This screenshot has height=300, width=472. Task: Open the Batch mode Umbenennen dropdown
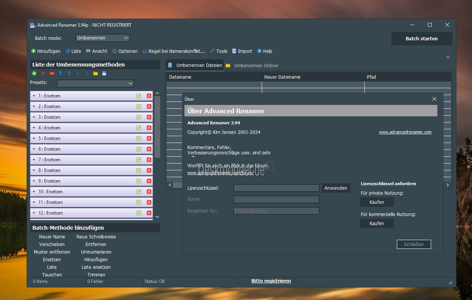(x=103, y=38)
